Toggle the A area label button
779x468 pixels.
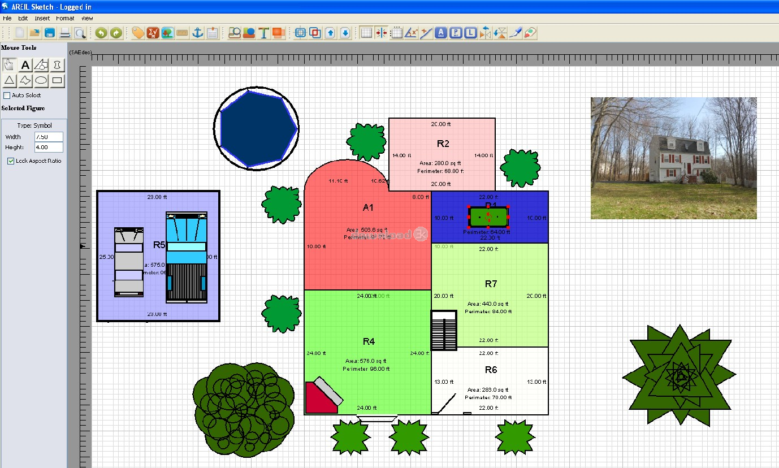442,33
